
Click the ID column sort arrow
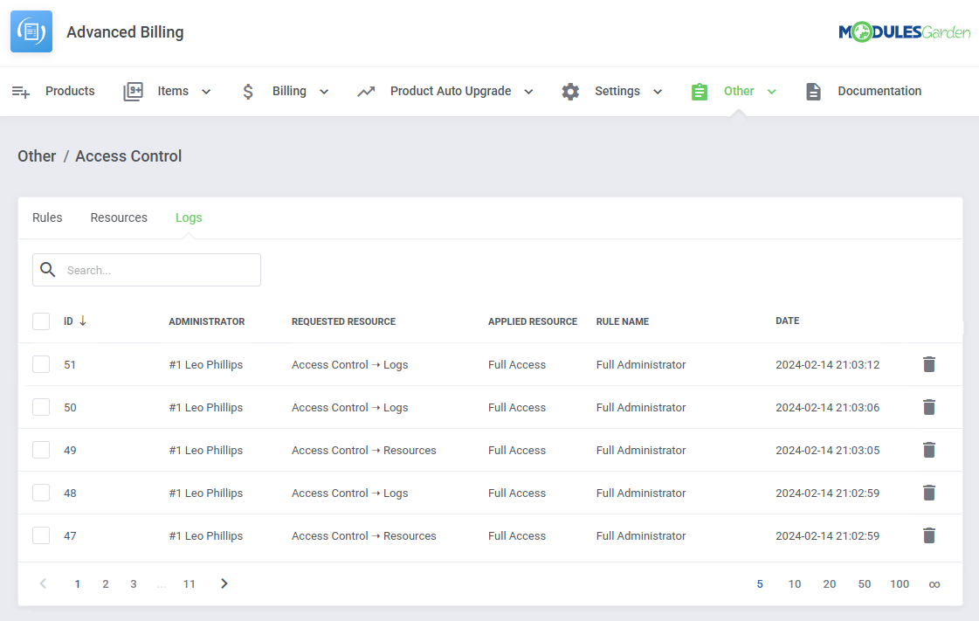pos(82,321)
